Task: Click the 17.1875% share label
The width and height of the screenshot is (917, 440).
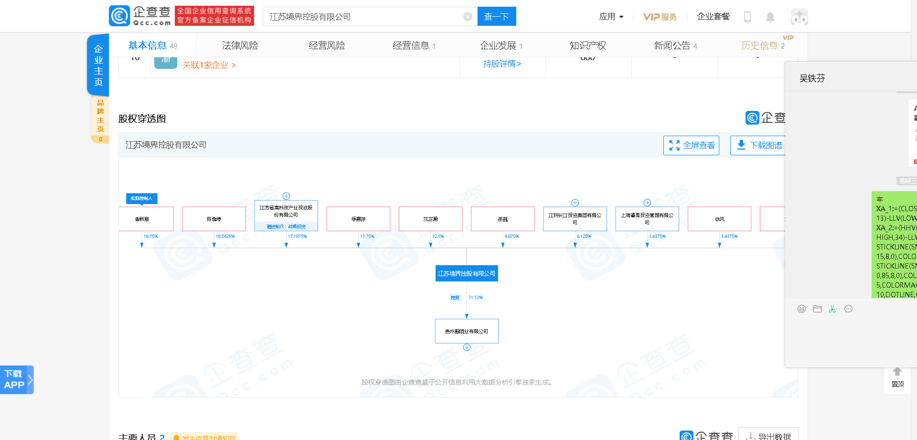Action: [x=298, y=236]
